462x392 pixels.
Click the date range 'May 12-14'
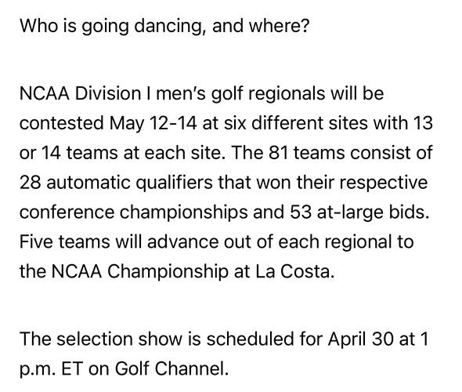[x=153, y=125]
